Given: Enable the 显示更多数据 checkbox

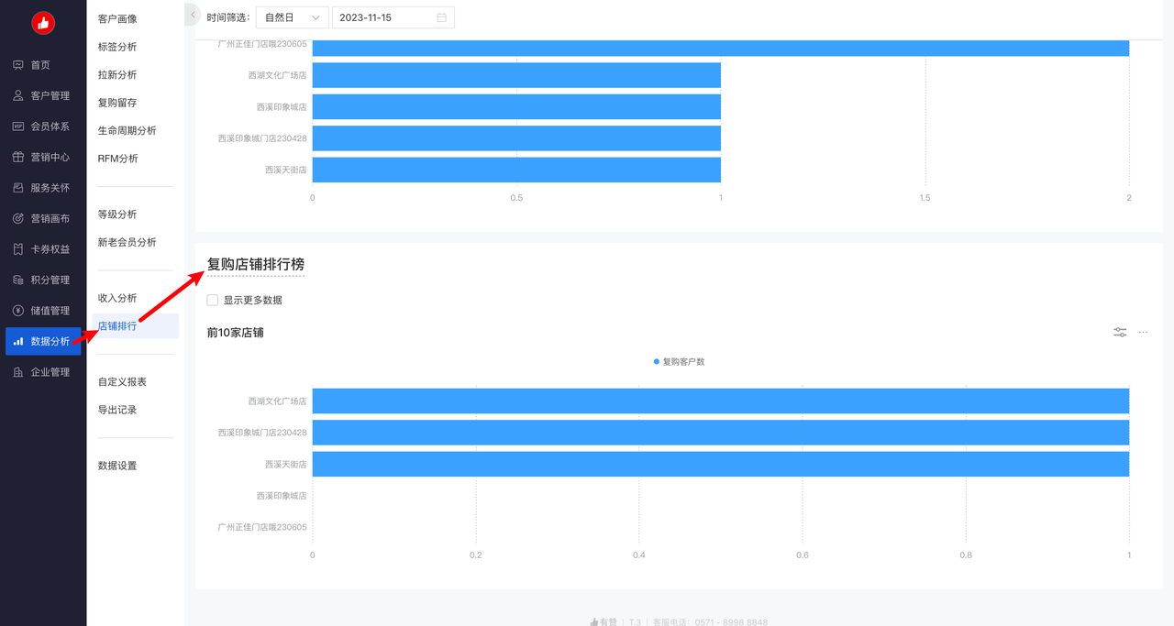Looking at the screenshot, I should [213, 300].
